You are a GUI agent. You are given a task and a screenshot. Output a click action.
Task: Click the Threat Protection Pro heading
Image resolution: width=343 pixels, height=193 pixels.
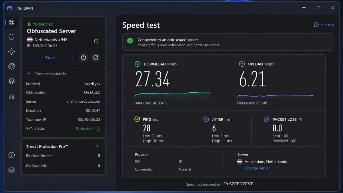(47, 146)
